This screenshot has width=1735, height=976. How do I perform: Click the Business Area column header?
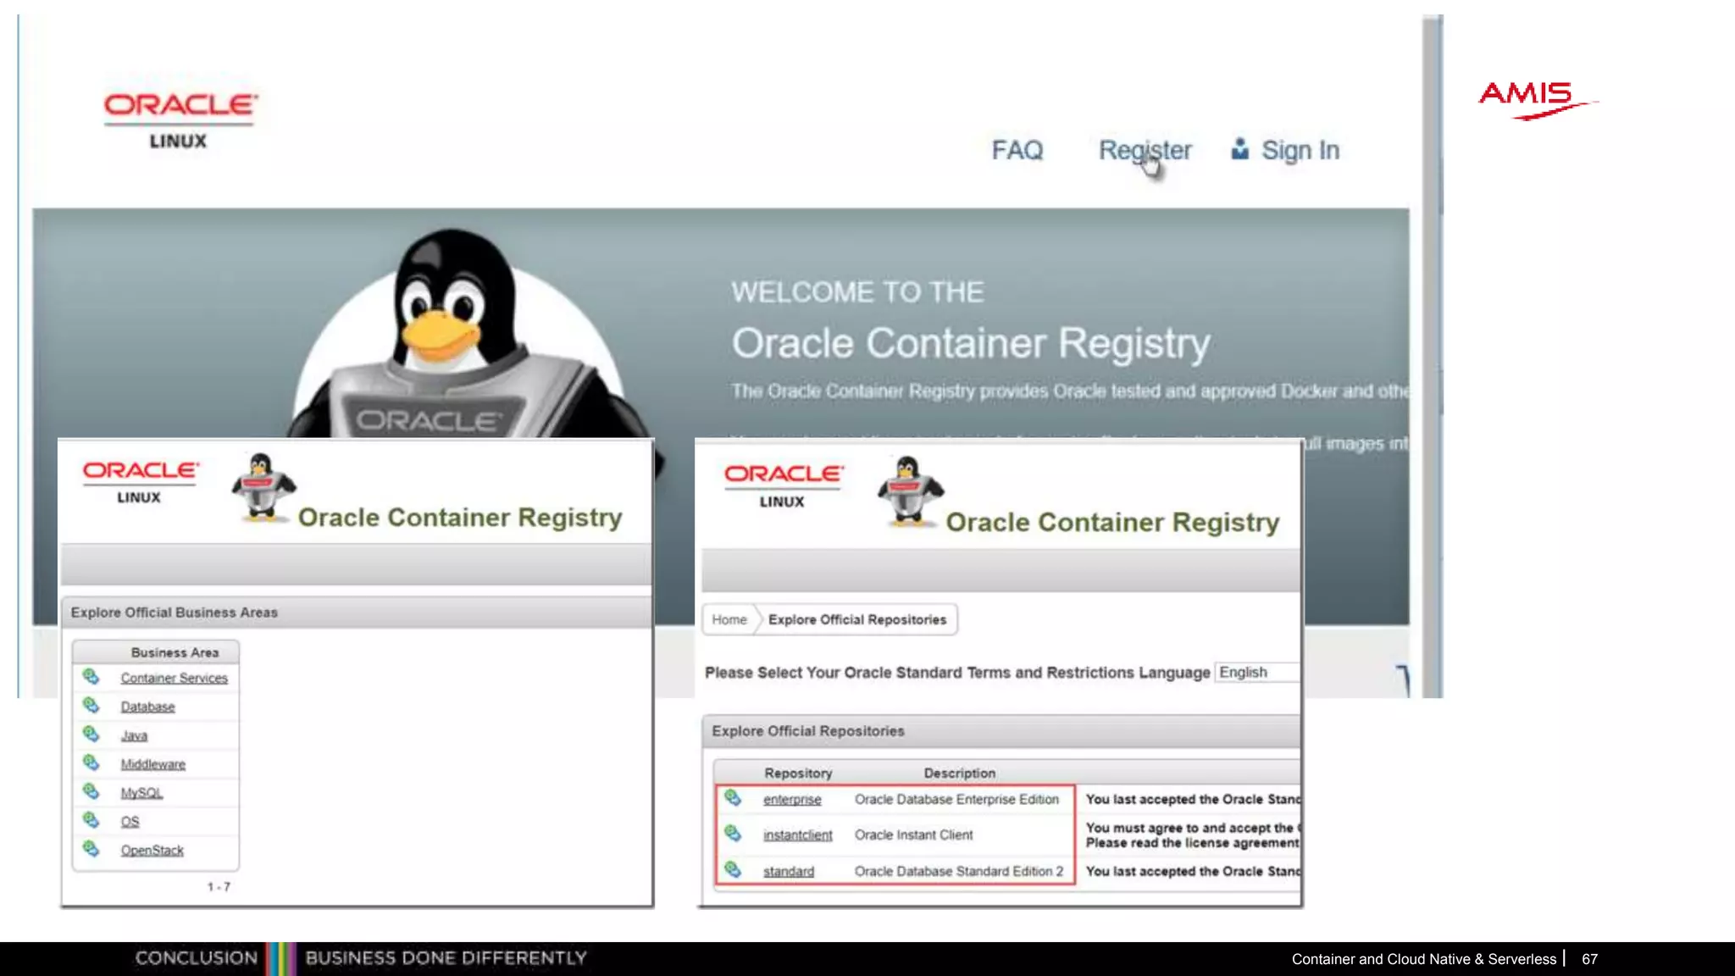(x=175, y=653)
